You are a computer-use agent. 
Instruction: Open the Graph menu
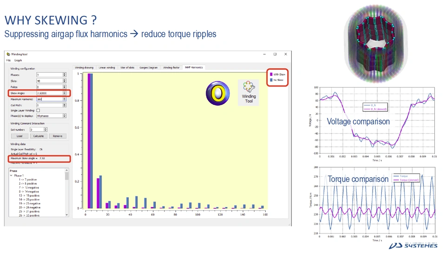point(18,60)
